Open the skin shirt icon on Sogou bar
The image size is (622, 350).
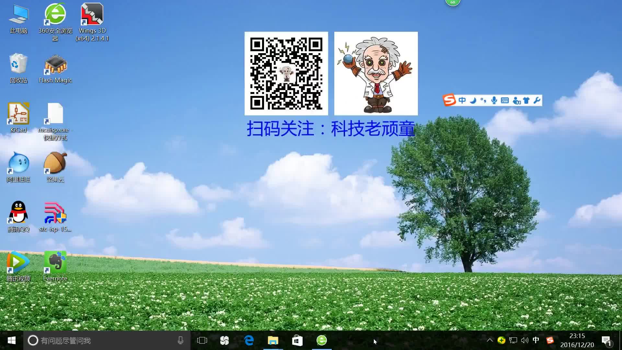point(526,100)
